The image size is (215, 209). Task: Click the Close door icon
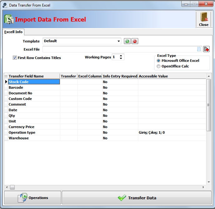coord(204,20)
